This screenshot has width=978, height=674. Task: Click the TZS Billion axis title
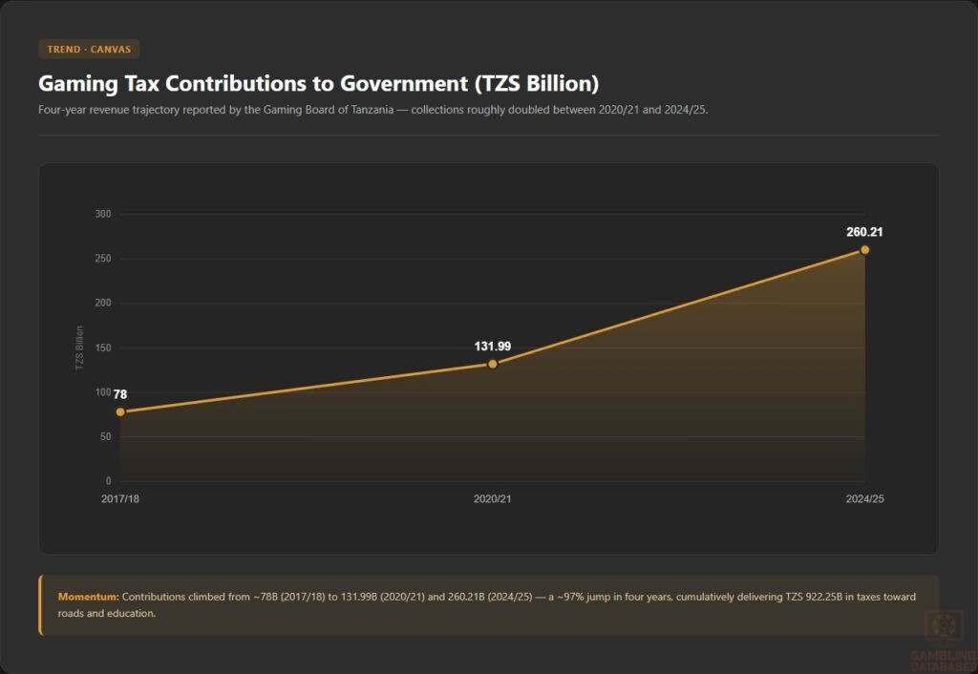click(79, 348)
